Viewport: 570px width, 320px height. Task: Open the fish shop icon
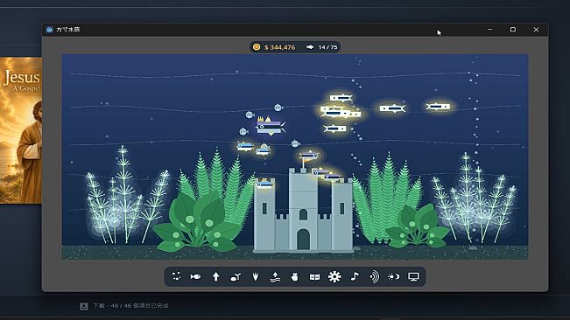pos(195,277)
